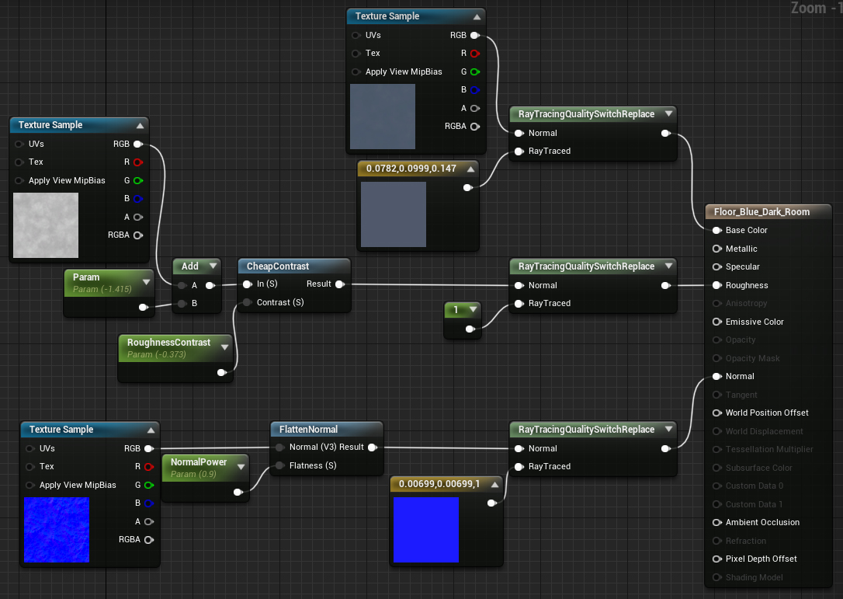Click red R pin of grey noise Texture Sample
The height and width of the screenshot is (599, 843).
click(x=138, y=162)
